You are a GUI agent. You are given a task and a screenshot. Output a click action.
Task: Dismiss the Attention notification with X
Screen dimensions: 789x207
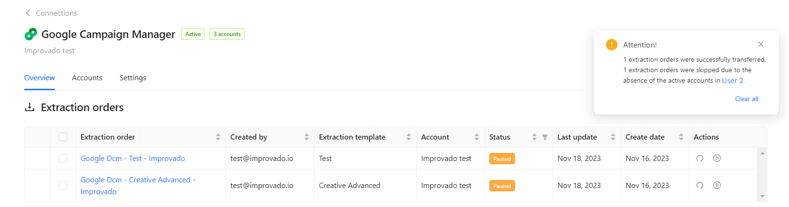[x=761, y=44]
